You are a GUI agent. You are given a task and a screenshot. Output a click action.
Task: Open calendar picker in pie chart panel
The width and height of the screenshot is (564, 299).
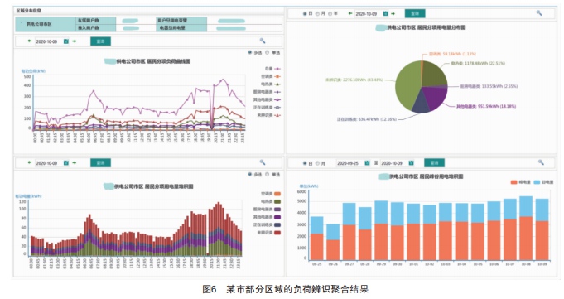pyautogui.click(x=386, y=14)
